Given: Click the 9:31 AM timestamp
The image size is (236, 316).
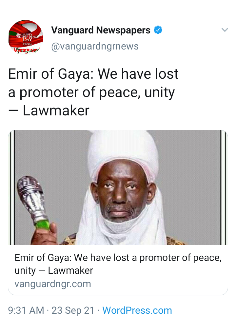Looking at the screenshot, I should click(26, 310).
